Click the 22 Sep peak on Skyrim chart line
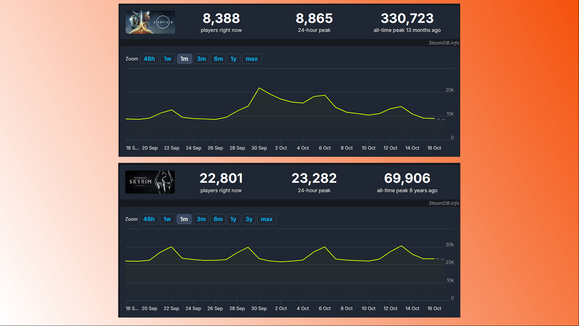 pos(171,247)
